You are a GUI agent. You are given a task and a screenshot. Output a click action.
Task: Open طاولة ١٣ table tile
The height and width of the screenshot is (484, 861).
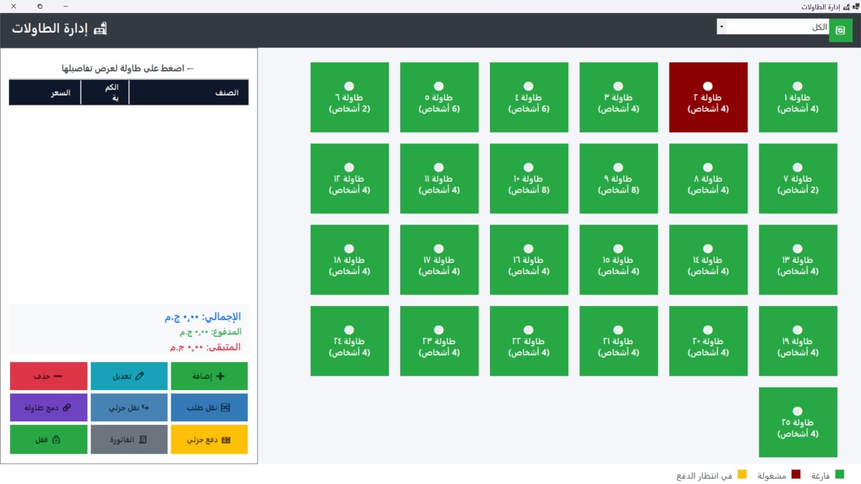point(798,260)
